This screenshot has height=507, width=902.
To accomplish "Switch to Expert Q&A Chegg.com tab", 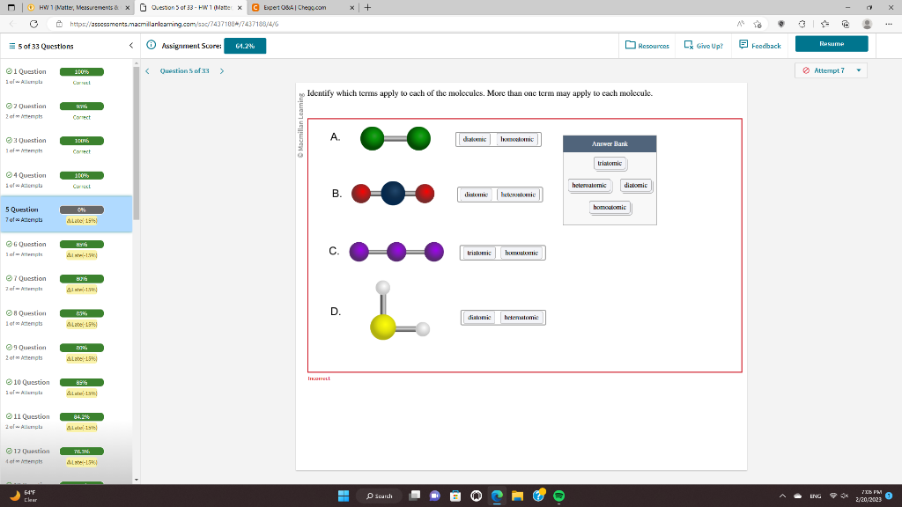I will [x=303, y=7].
